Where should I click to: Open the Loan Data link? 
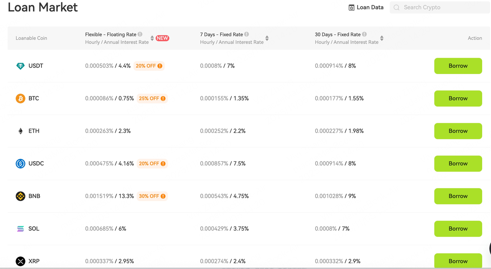(366, 7)
